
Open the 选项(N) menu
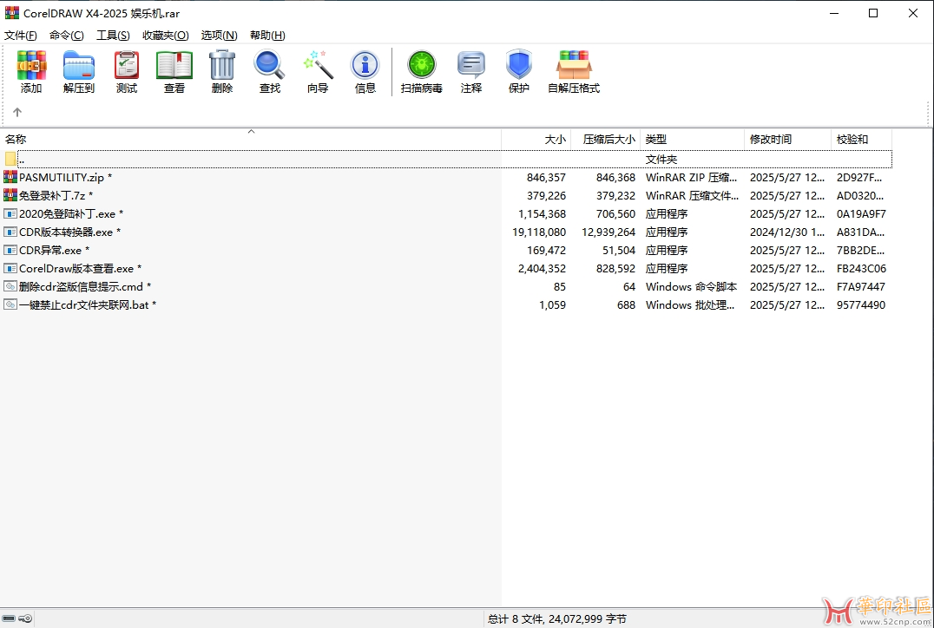(x=219, y=35)
